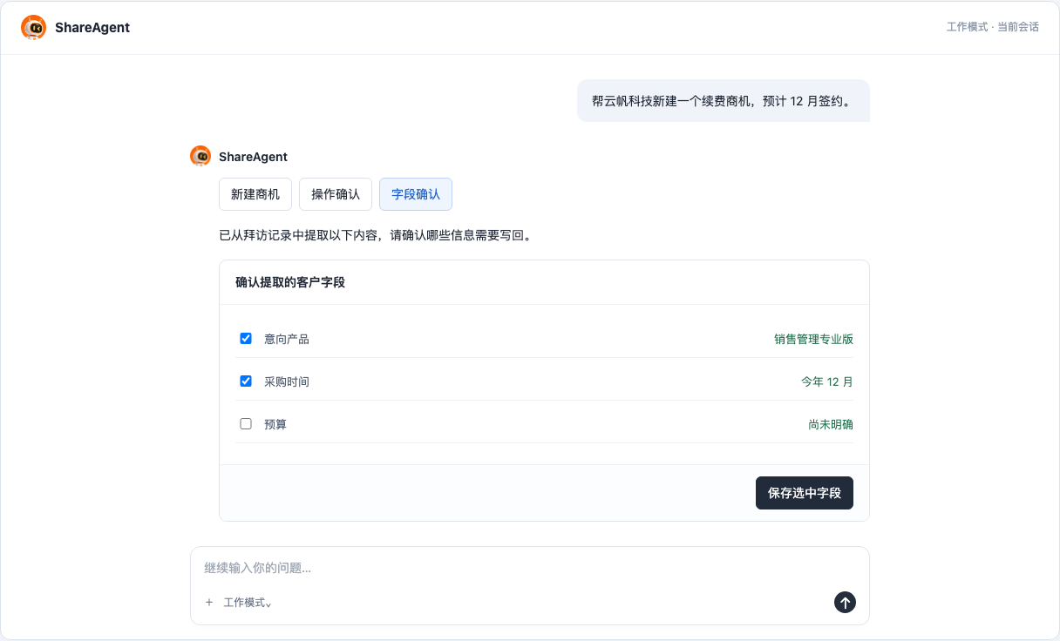Click the 工作模式 · 当前会话 header label
Viewport: 1060px width, 641px height.
click(x=993, y=27)
